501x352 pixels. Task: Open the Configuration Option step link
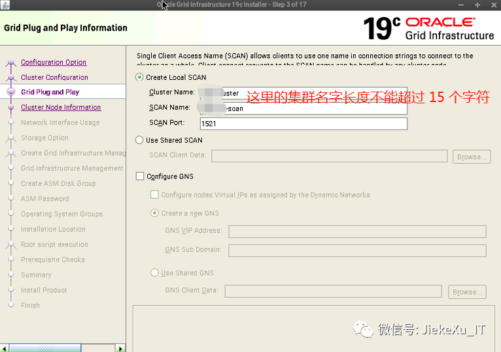54,62
